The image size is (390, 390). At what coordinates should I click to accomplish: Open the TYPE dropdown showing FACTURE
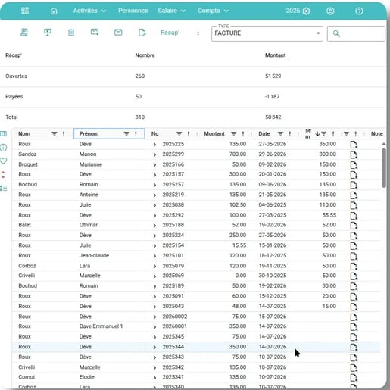[x=267, y=33]
